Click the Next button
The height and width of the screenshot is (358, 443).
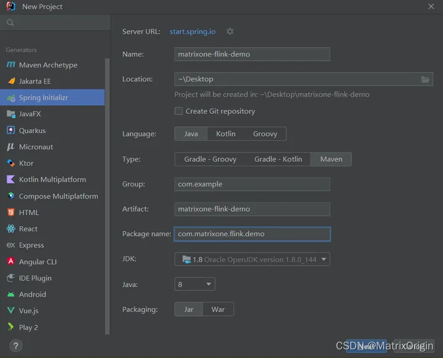click(x=366, y=346)
